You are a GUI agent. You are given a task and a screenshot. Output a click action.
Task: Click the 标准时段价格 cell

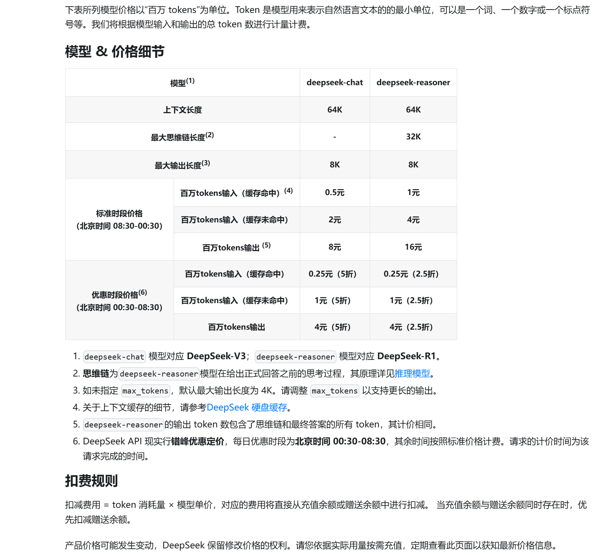click(119, 219)
